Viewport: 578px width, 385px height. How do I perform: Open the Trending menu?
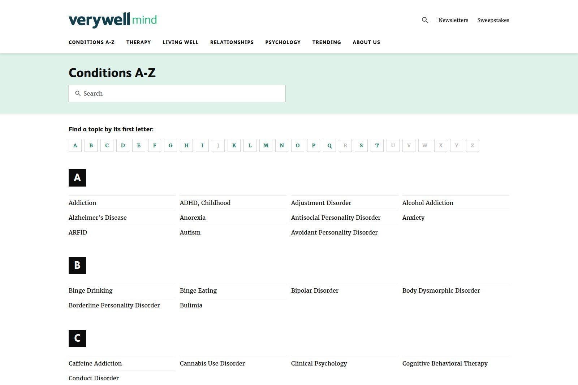pos(327,42)
